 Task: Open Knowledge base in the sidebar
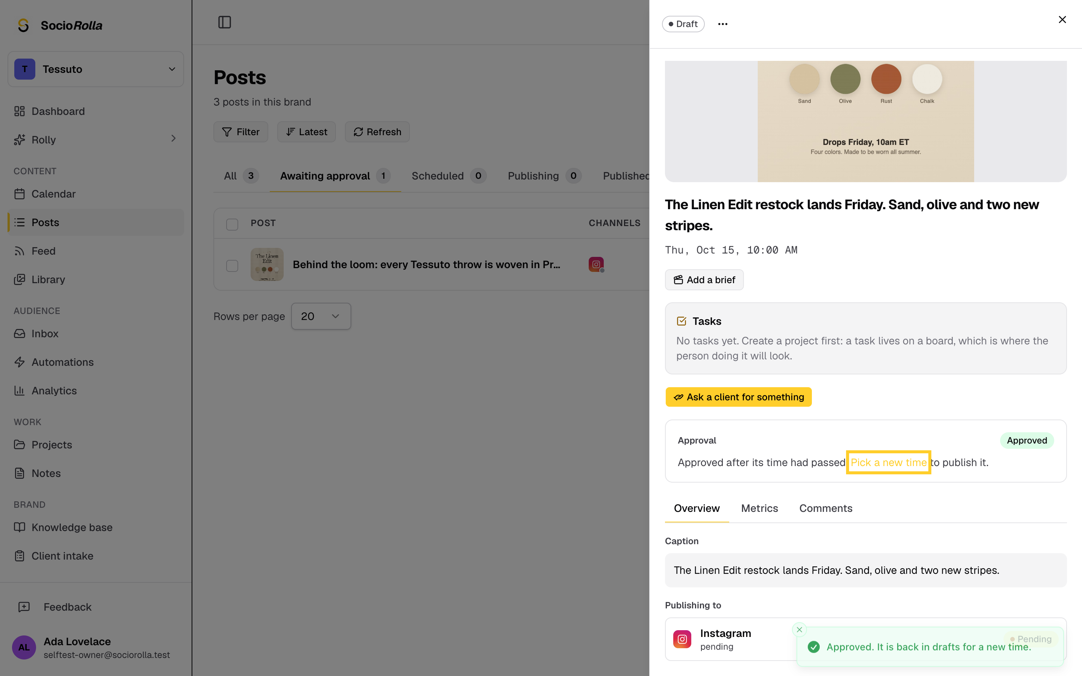point(96,528)
